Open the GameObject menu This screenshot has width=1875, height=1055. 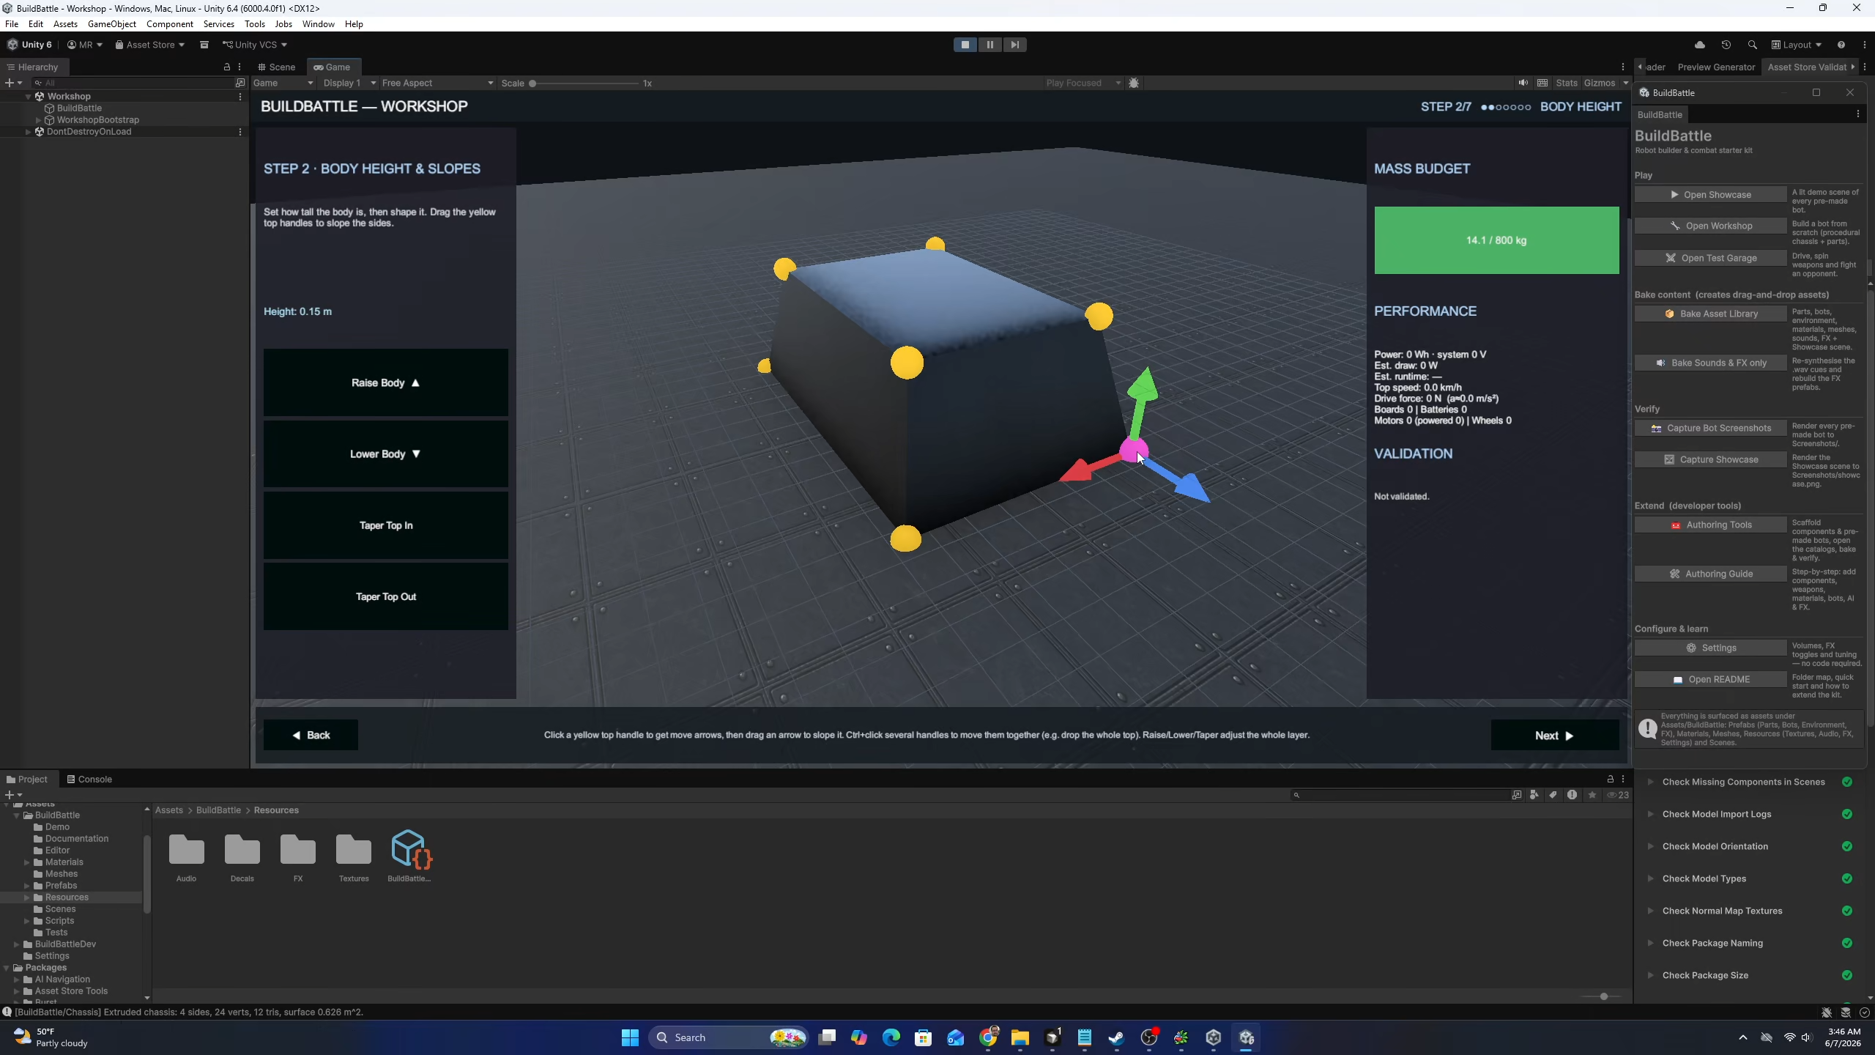[x=112, y=24]
